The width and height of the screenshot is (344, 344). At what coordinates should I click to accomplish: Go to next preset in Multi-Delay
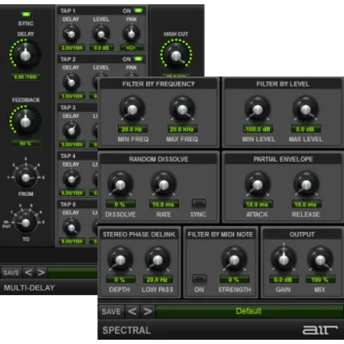tap(41, 273)
